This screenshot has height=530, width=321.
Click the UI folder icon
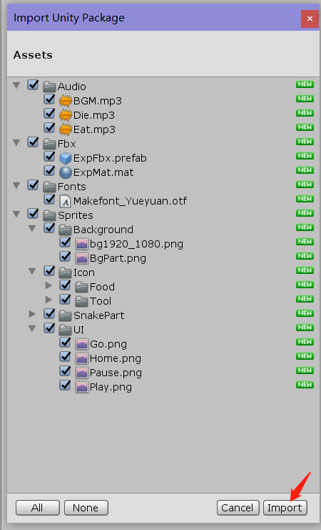[x=65, y=330]
